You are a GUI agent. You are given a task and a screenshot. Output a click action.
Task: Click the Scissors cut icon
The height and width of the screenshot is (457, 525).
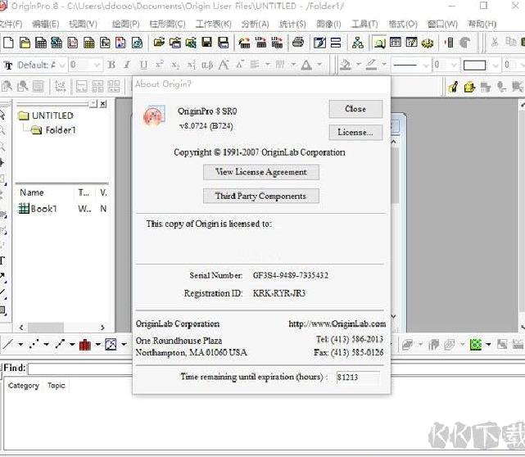[495, 43]
